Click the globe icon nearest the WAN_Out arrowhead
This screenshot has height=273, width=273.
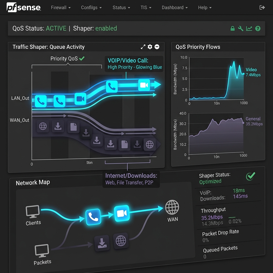coord(150,144)
